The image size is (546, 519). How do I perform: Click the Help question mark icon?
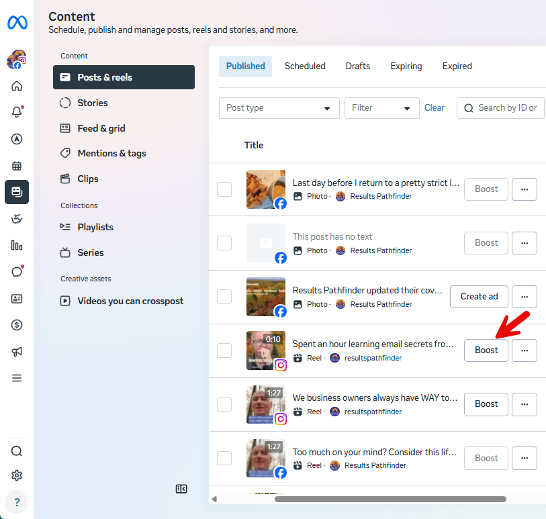17,502
